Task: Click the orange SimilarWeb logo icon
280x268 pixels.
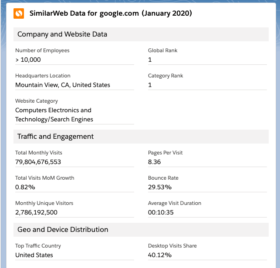Action: pos(19,13)
